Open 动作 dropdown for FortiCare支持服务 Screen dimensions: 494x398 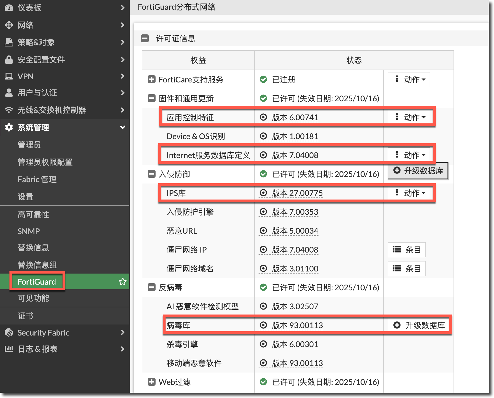(409, 80)
